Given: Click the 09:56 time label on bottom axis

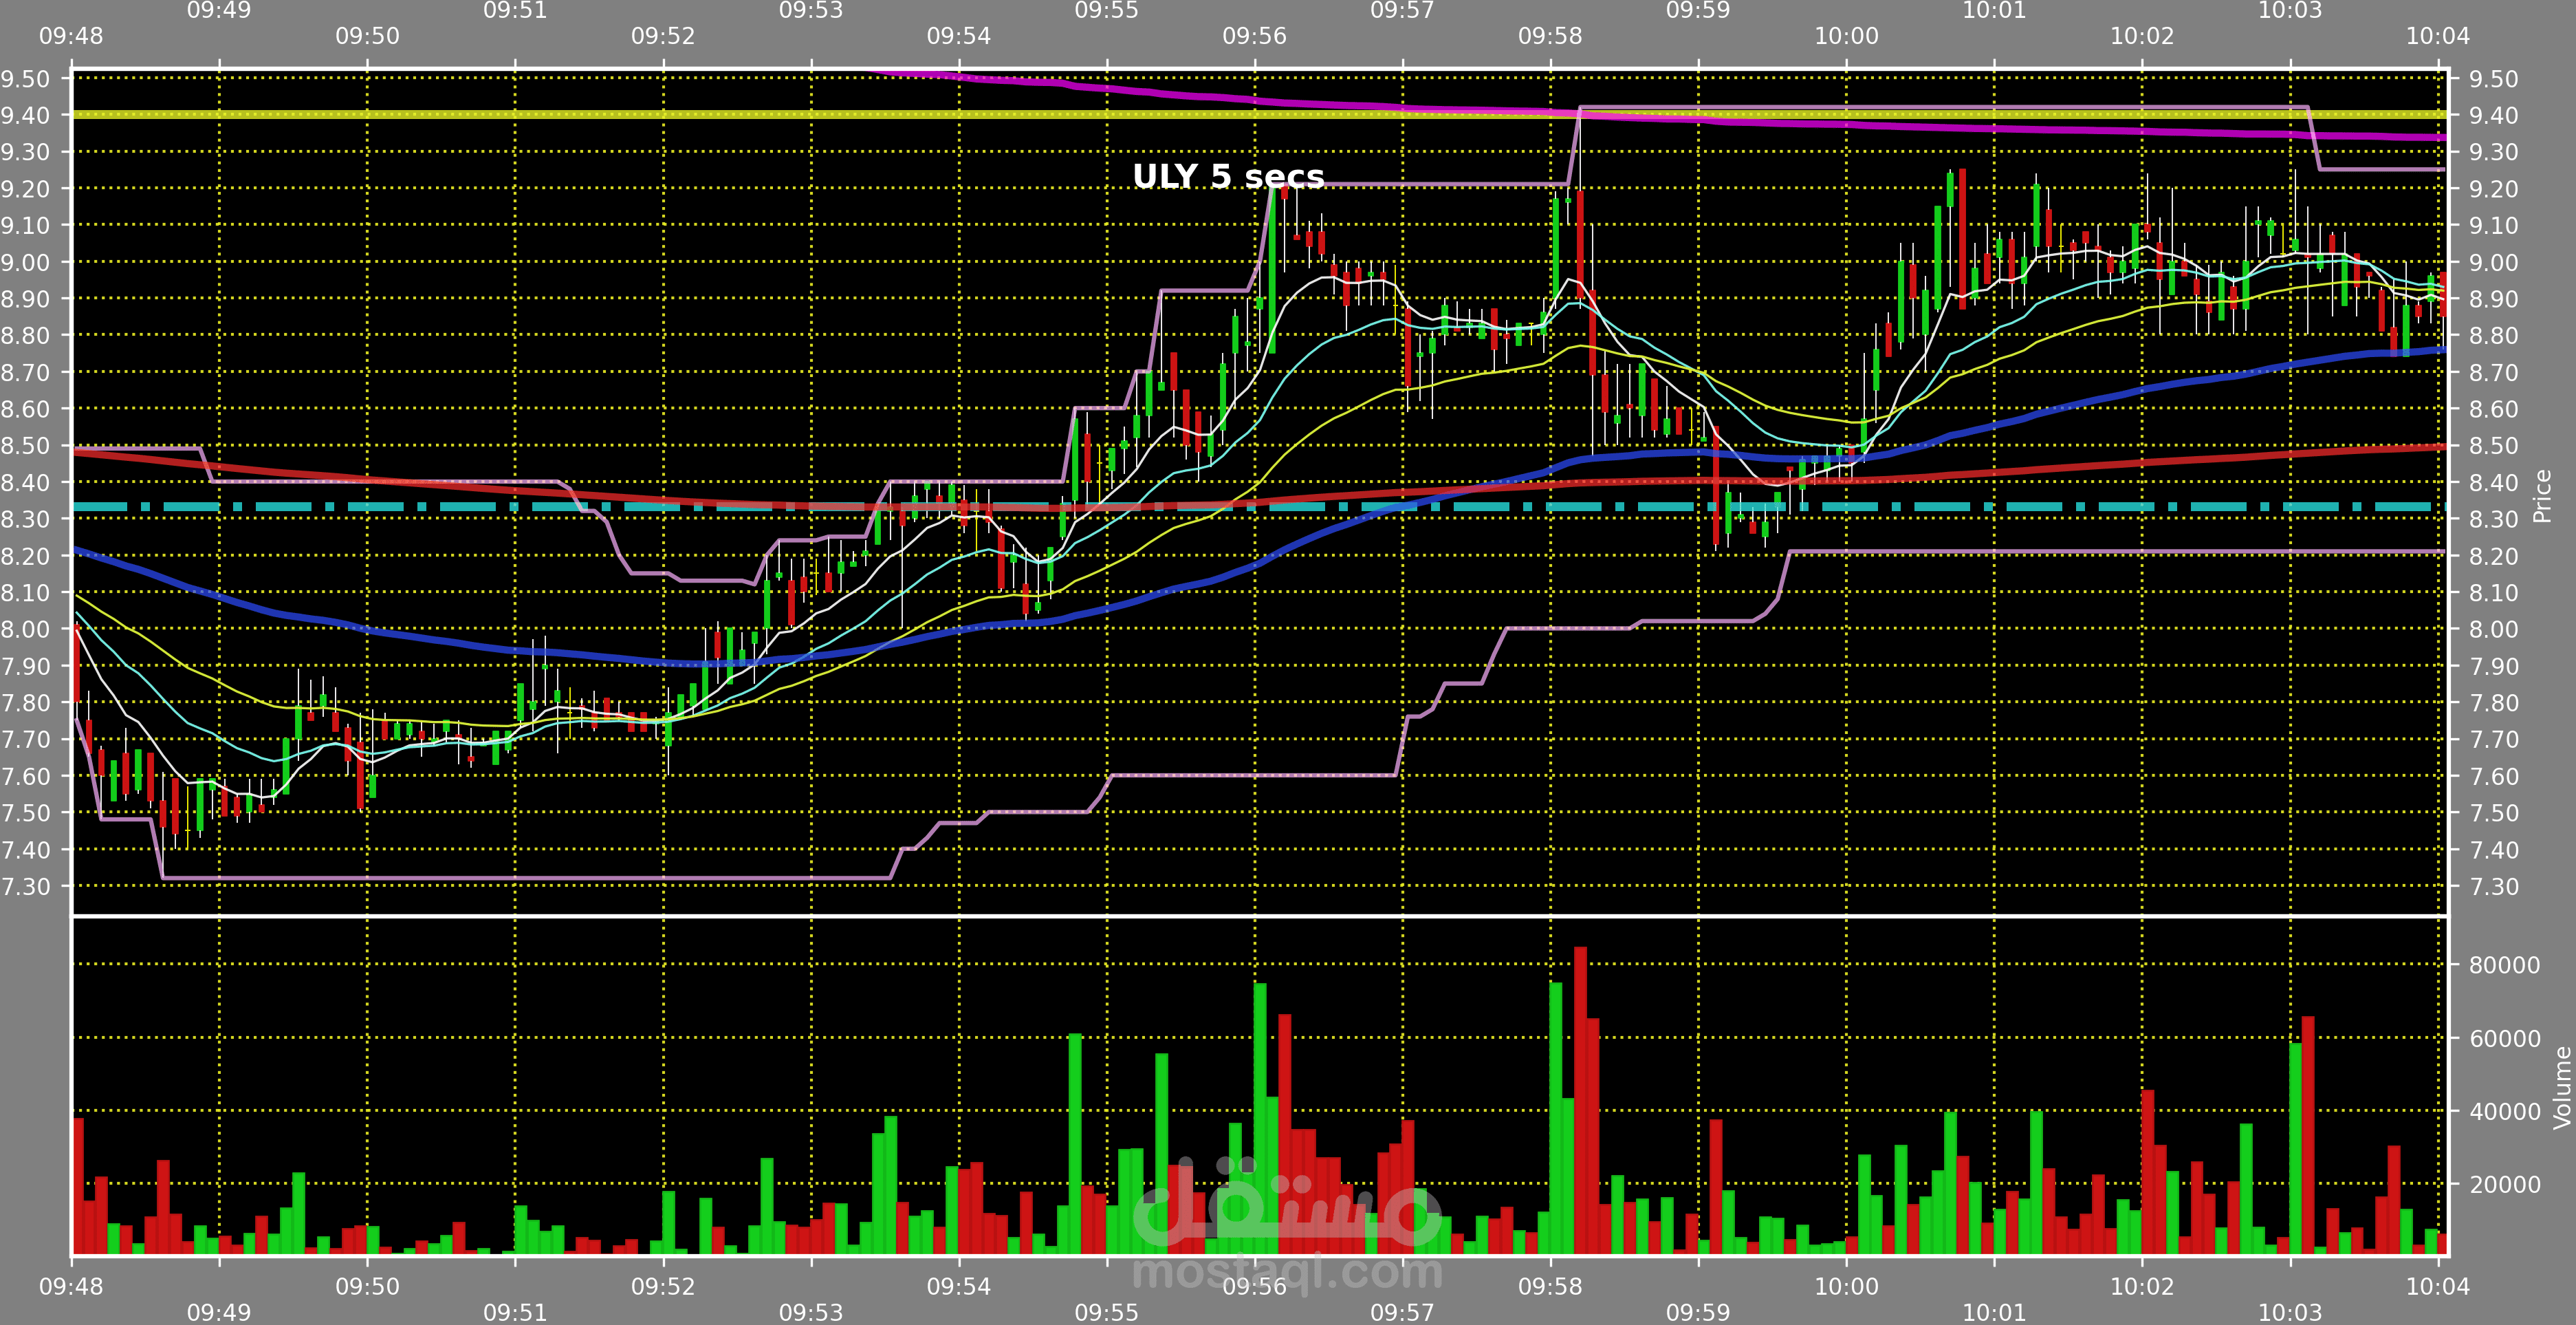Looking at the screenshot, I should click(1254, 1287).
